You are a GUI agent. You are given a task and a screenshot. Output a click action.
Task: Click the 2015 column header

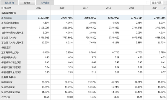coord(132,8)
